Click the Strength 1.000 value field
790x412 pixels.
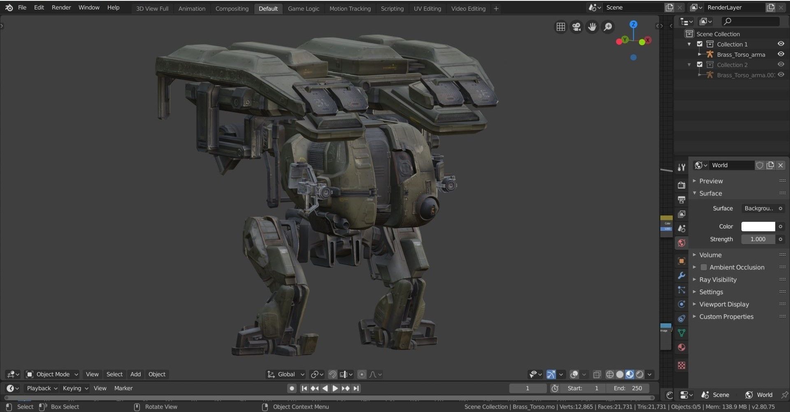coord(758,239)
